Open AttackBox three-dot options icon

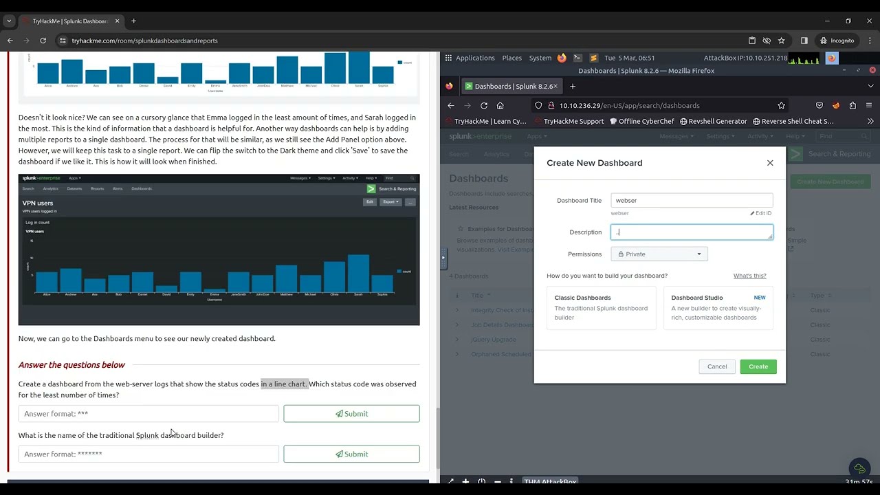tap(511, 481)
